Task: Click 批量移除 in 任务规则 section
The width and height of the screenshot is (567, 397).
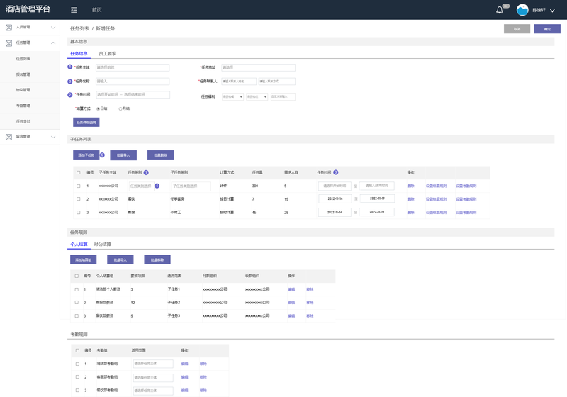Action: pyautogui.click(x=157, y=259)
